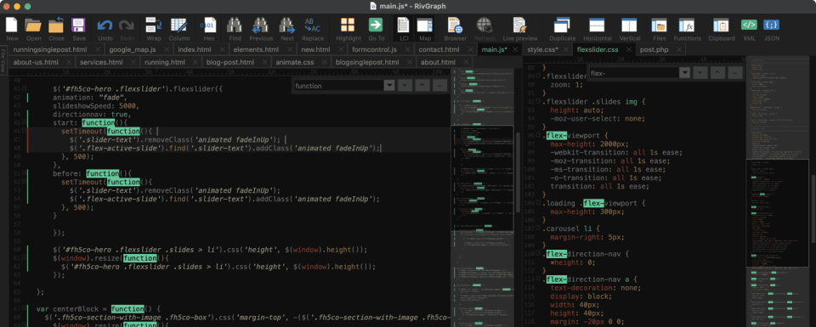Switch to the blog-post.html tab

pos(230,62)
